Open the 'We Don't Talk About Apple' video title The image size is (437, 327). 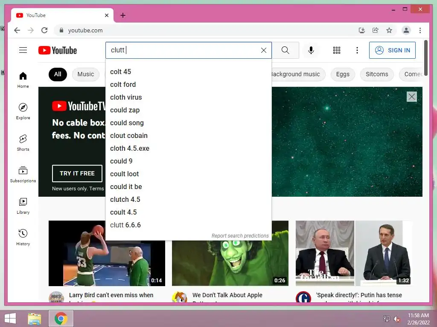point(227,295)
